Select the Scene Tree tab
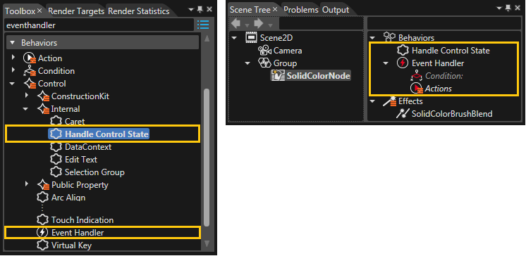The image size is (526, 256). pyautogui.click(x=250, y=10)
